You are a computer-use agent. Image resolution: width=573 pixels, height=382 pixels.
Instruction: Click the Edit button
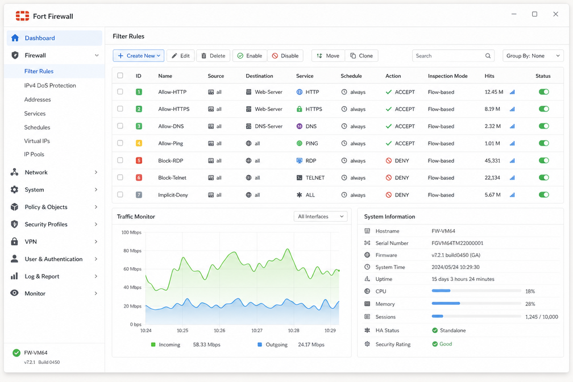tap(181, 56)
